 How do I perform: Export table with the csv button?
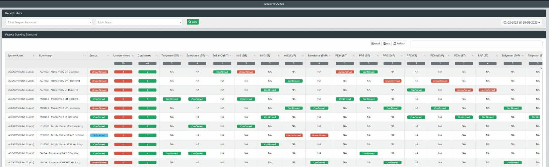(x=387, y=43)
